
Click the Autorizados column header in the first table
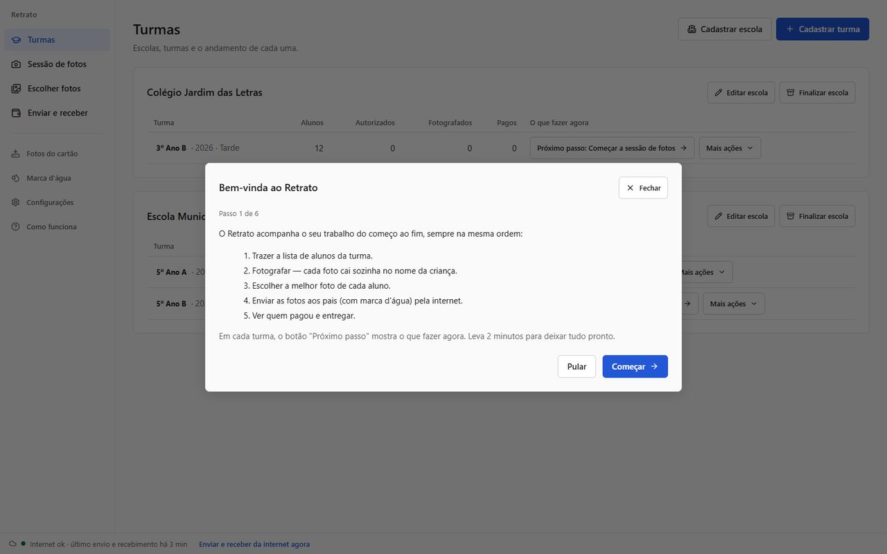[375, 123]
